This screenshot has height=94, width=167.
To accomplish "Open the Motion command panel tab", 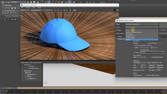I will 12,20.
